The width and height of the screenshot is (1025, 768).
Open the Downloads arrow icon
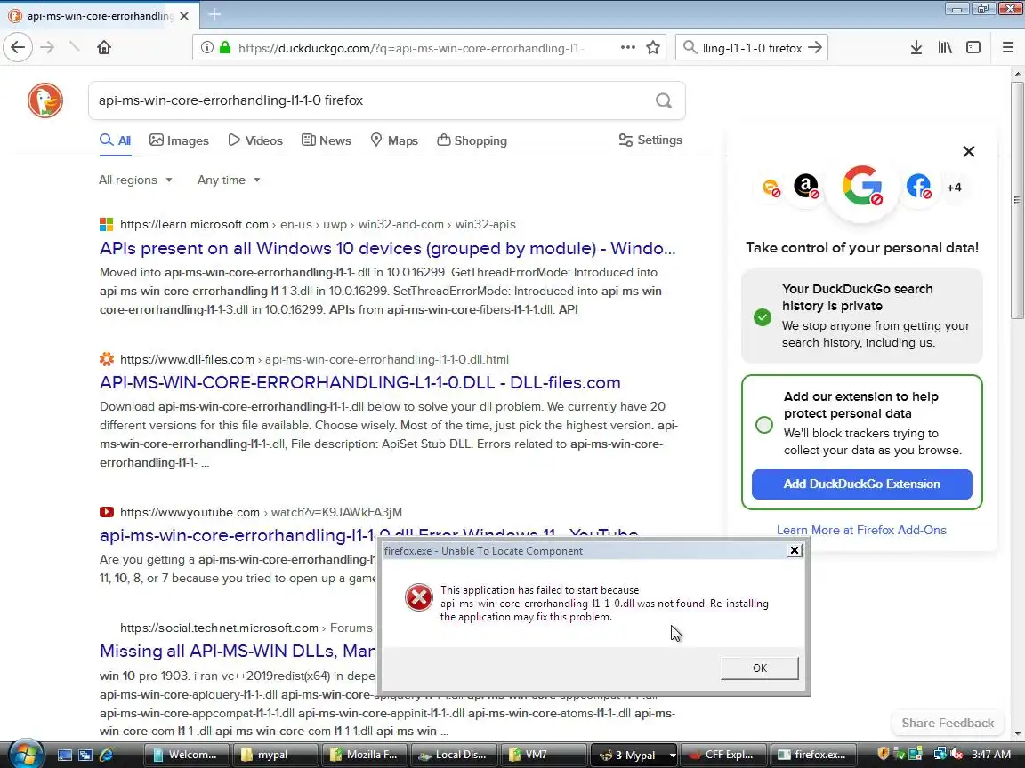(916, 47)
